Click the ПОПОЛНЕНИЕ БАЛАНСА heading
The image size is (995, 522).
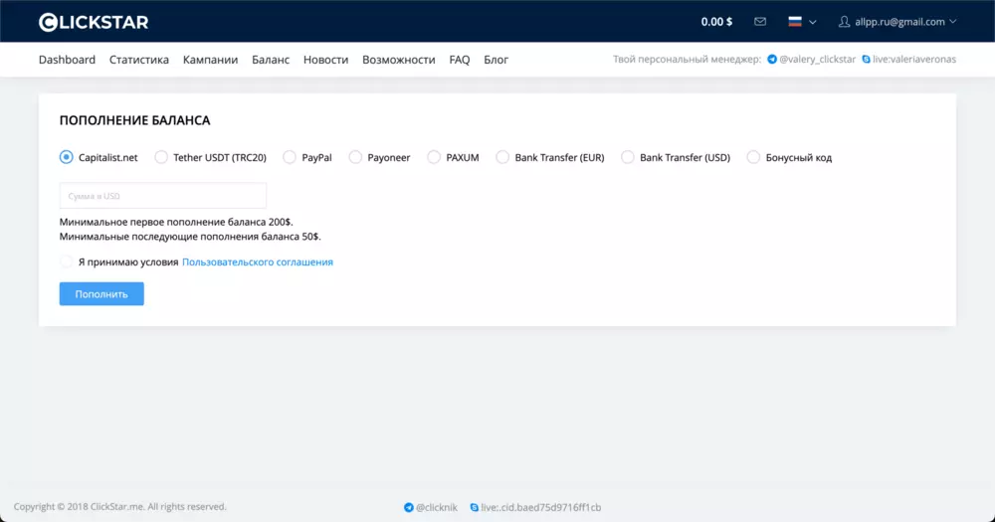134,120
